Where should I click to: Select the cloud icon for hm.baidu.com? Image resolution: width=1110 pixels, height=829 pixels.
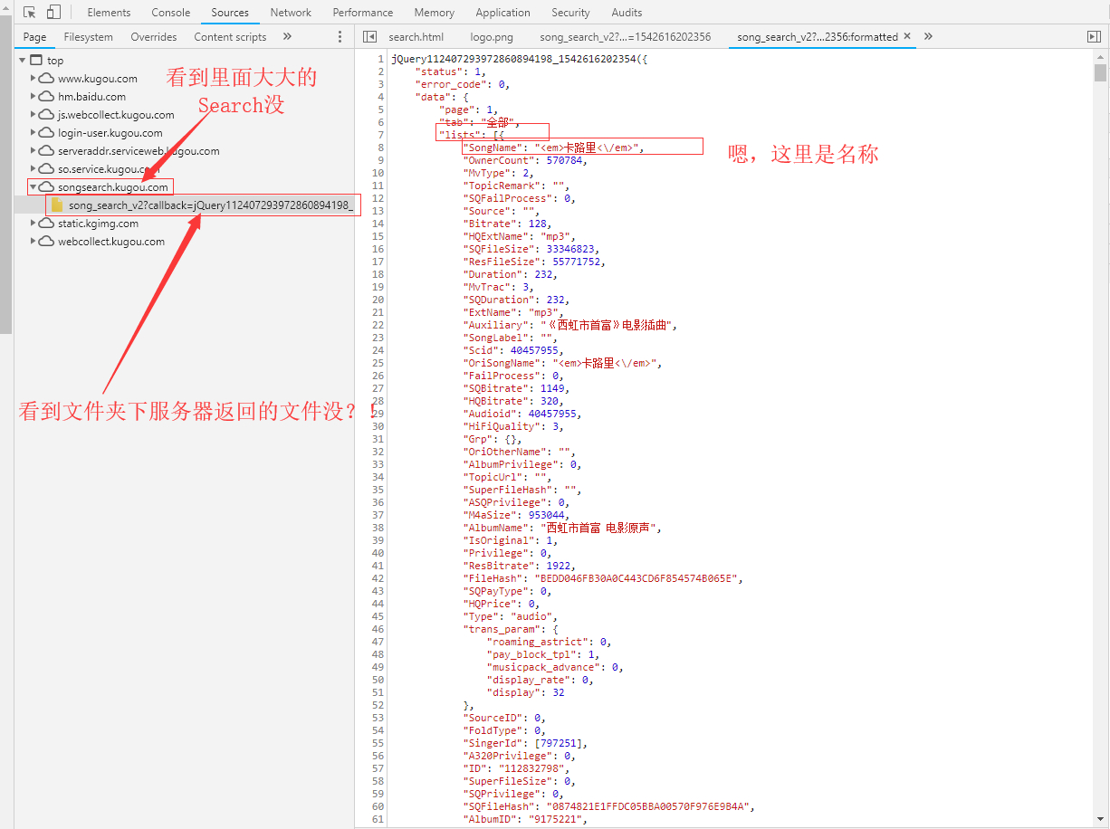click(47, 97)
